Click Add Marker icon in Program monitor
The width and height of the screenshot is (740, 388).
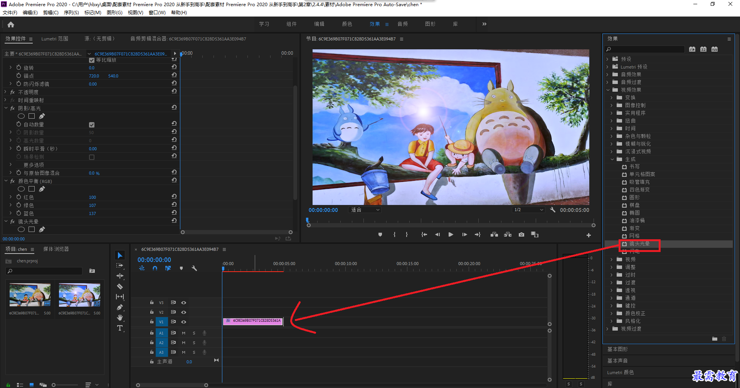(380, 235)
